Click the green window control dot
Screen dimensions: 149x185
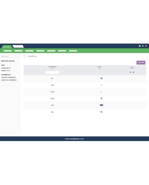143,46
